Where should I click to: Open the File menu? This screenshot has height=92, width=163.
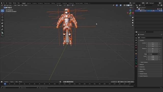coord(4,3)
